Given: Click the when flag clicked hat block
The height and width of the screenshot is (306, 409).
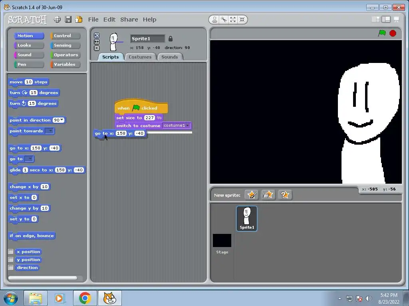Looking at the screenshot, I should (141, 106).
